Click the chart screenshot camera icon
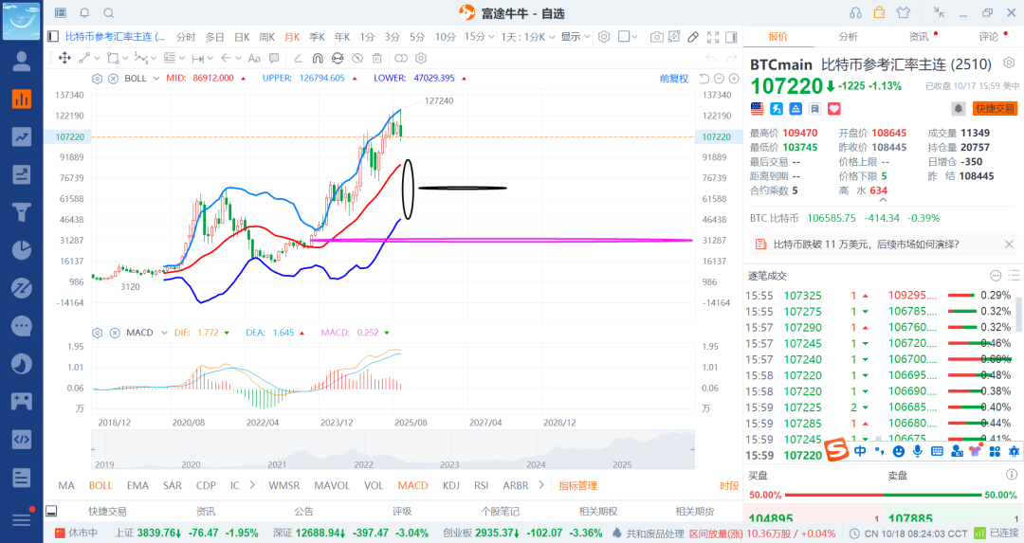This screenshot has height=543, width=1024. [656, 37]
